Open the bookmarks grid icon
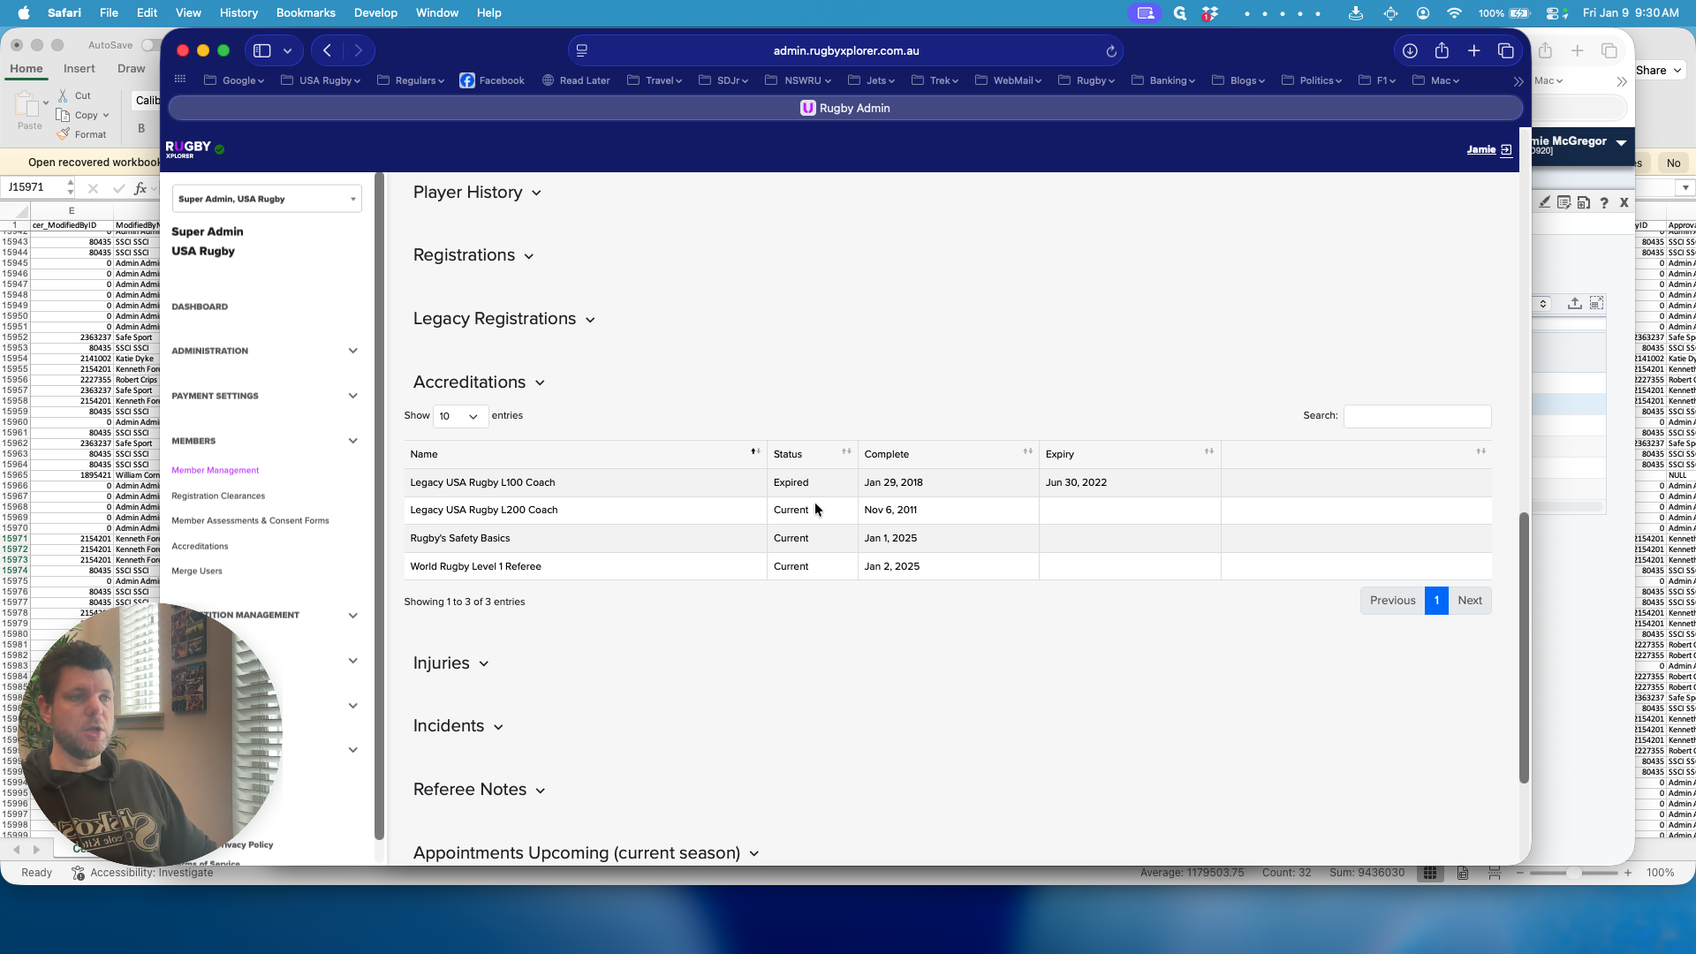 180,79
